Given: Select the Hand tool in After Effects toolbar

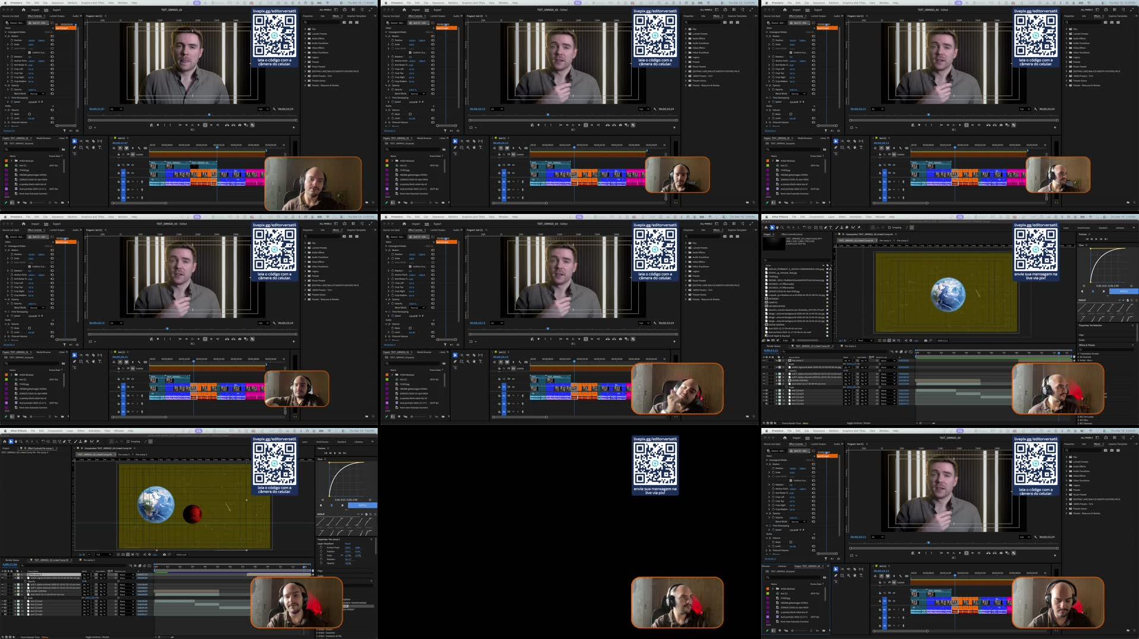Looking at the screenshot, I should pyautogui.click(x=777, y=228).
